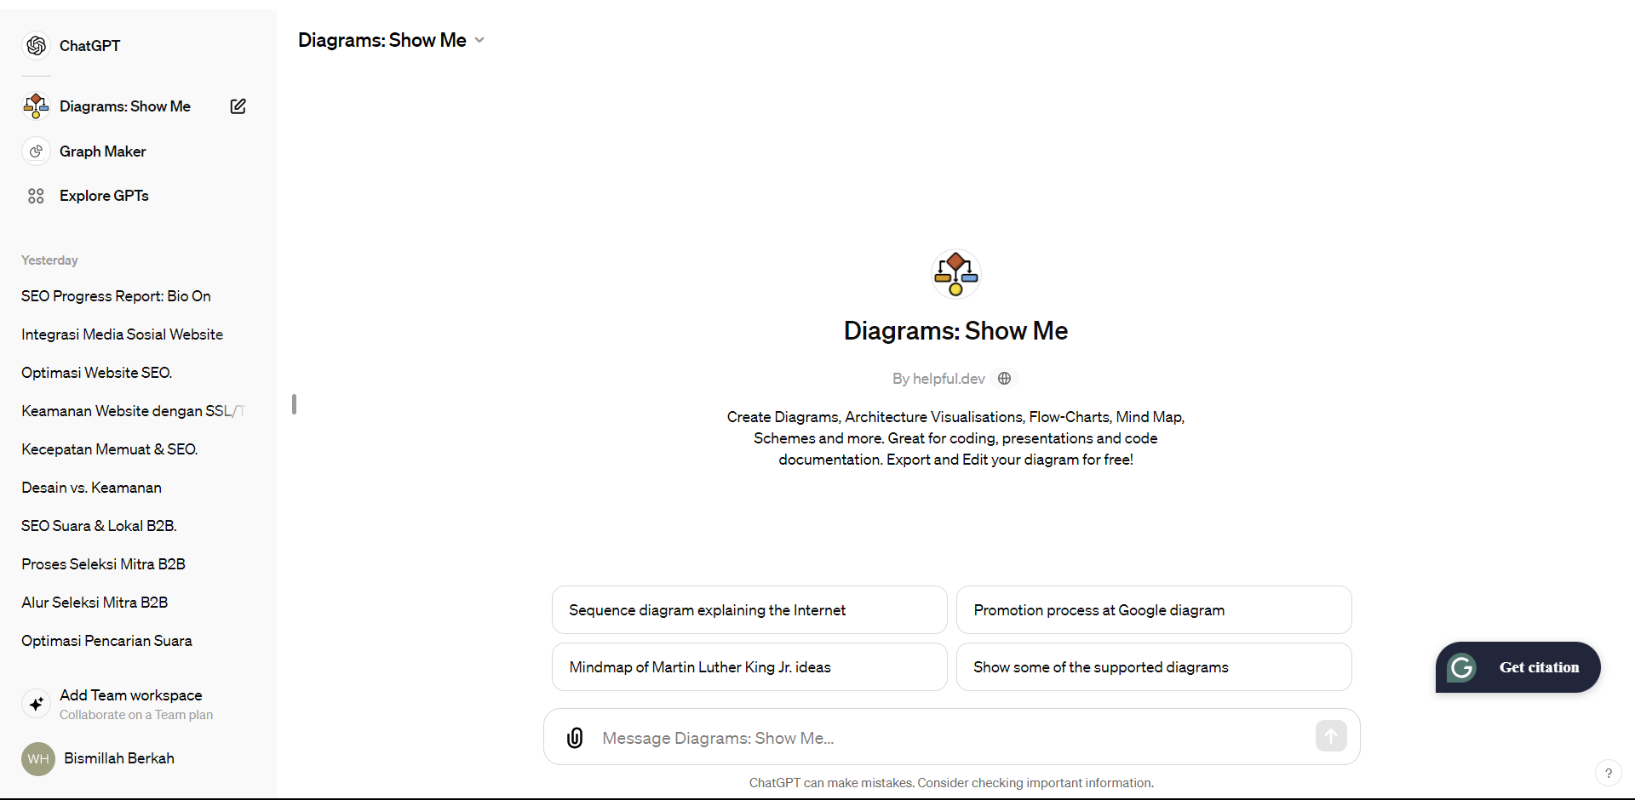This screenshot has height=800, width=1635.
Task: Open the Desain vs. Keamanan conversation
Action: (91, 488)
